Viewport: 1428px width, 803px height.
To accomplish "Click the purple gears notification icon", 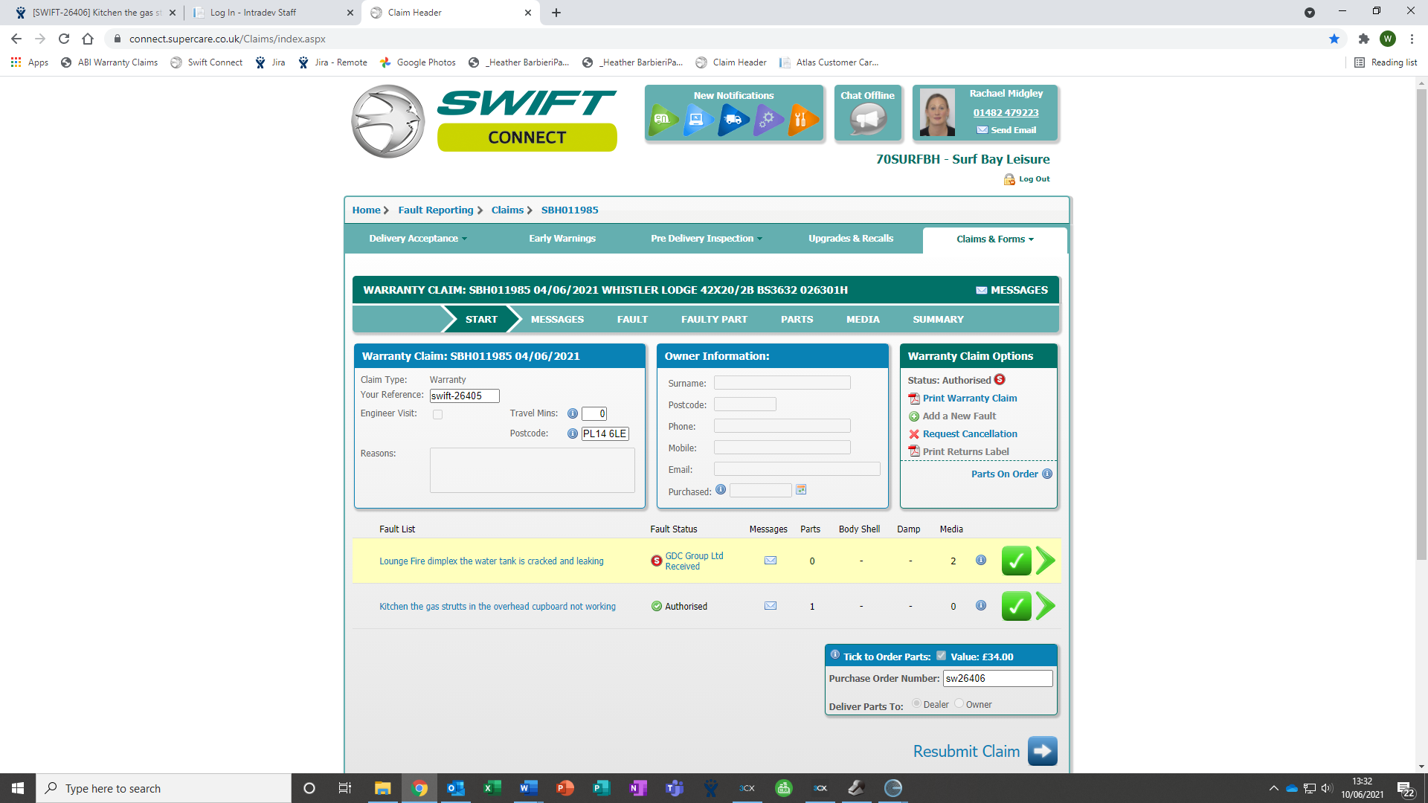I will pos(768,120).
